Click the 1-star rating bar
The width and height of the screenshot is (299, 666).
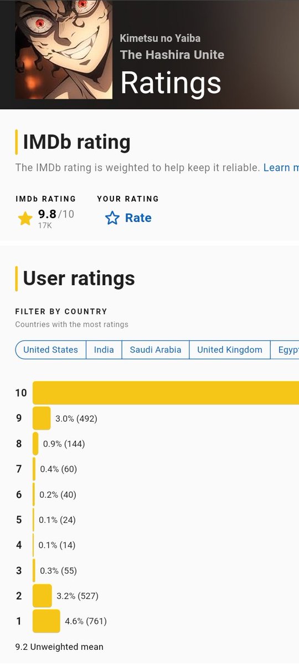pos(47,621)
